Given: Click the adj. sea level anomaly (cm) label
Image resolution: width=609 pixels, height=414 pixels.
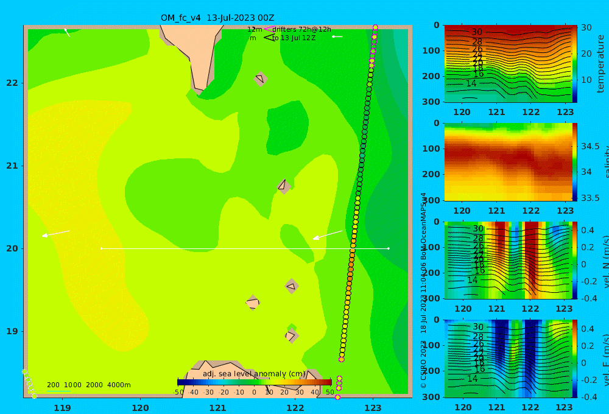Looking at the screenshot, I should click(x=254, y=374).
